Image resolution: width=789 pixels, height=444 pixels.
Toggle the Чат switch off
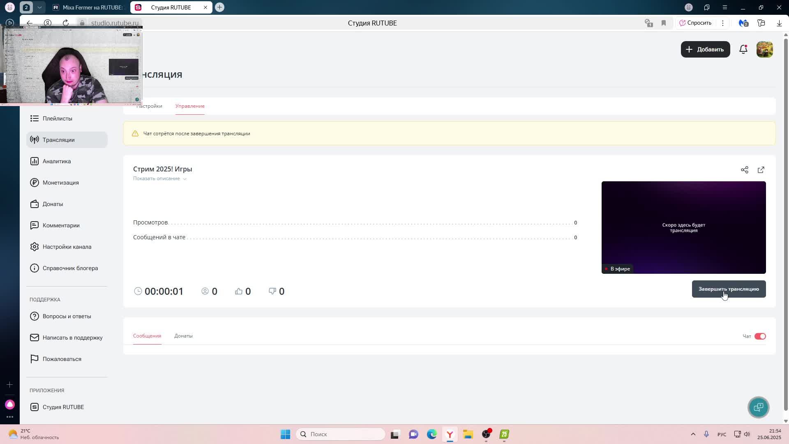(x=760, y=336)
